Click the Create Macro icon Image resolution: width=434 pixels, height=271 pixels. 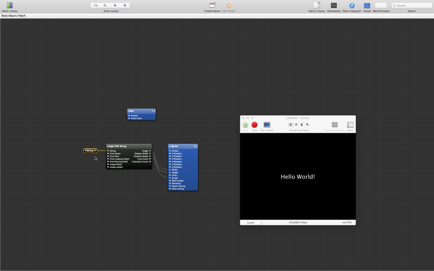click(212, 5)
